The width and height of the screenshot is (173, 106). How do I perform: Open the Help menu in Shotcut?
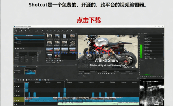[28, 28]
